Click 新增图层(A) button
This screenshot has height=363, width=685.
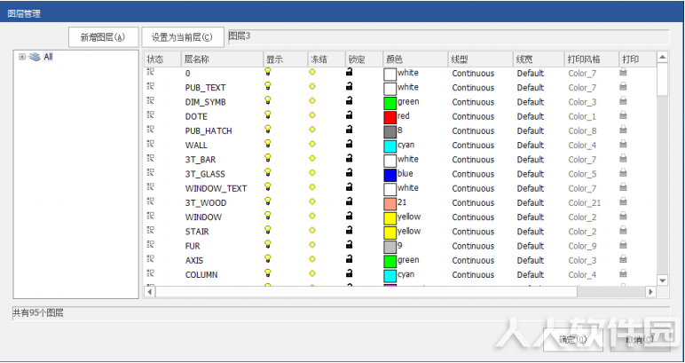104,37
